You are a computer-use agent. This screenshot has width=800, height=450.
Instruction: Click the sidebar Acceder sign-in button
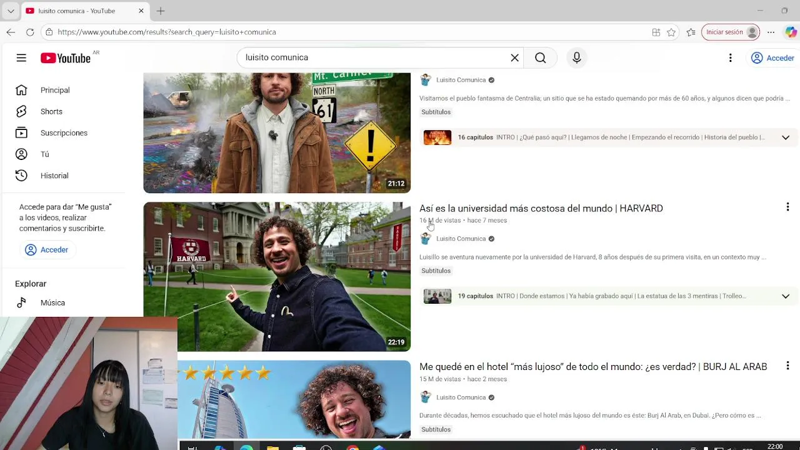[x=47, y=249]
